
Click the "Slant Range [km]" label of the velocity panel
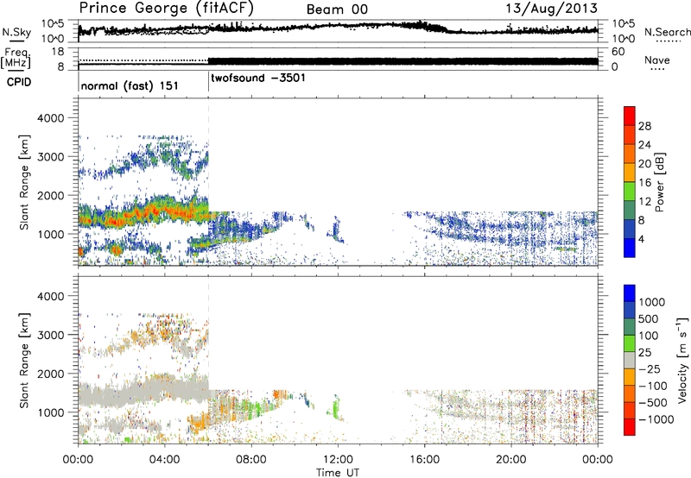tap(24, 360)
